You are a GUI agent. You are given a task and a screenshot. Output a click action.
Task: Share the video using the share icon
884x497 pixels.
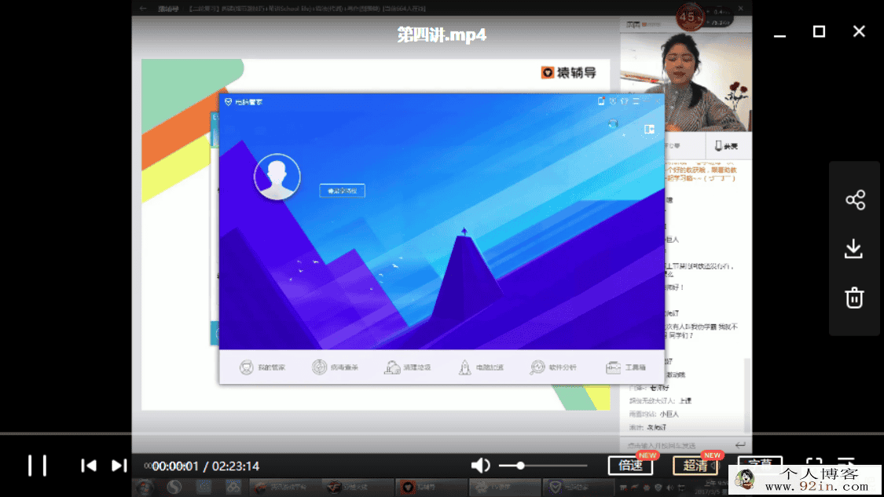coord(855,199)
